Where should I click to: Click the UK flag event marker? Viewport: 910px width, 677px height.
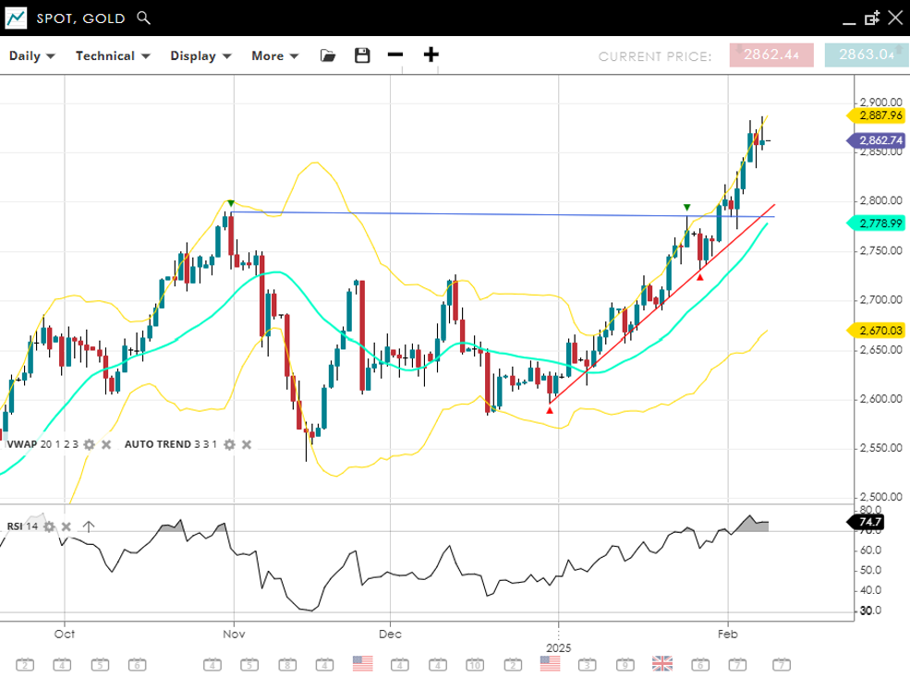tap(662, 663)
